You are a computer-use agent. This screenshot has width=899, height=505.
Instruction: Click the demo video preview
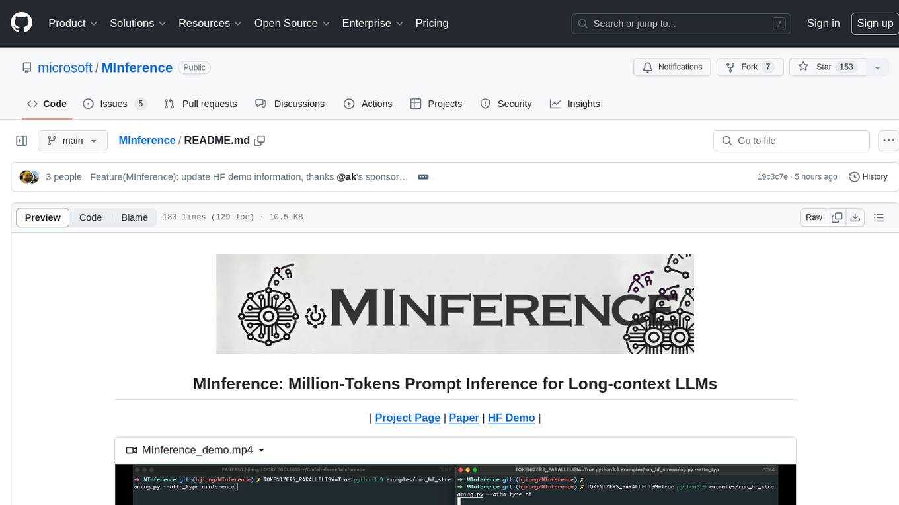tap(455, 485)
